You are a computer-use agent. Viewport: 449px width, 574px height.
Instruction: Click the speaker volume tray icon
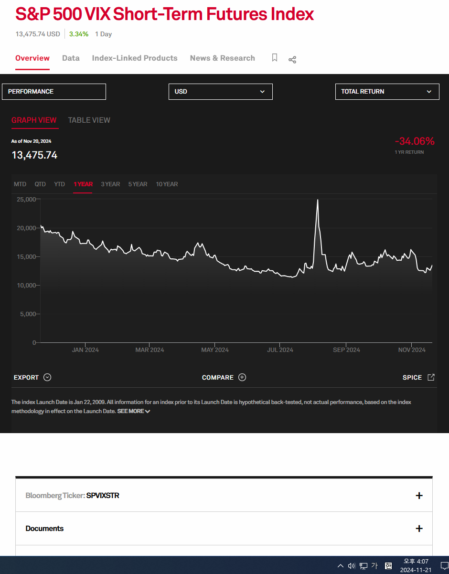[352, 566]
